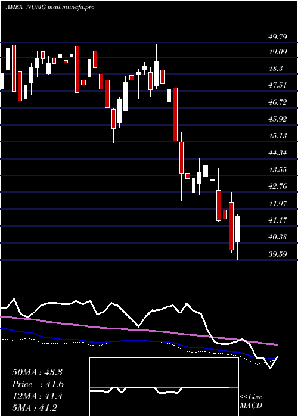Click the 45.92 price axis label
Image resolution: width=298 pixels, height=417 pixels.
click(x=278, y=119)
